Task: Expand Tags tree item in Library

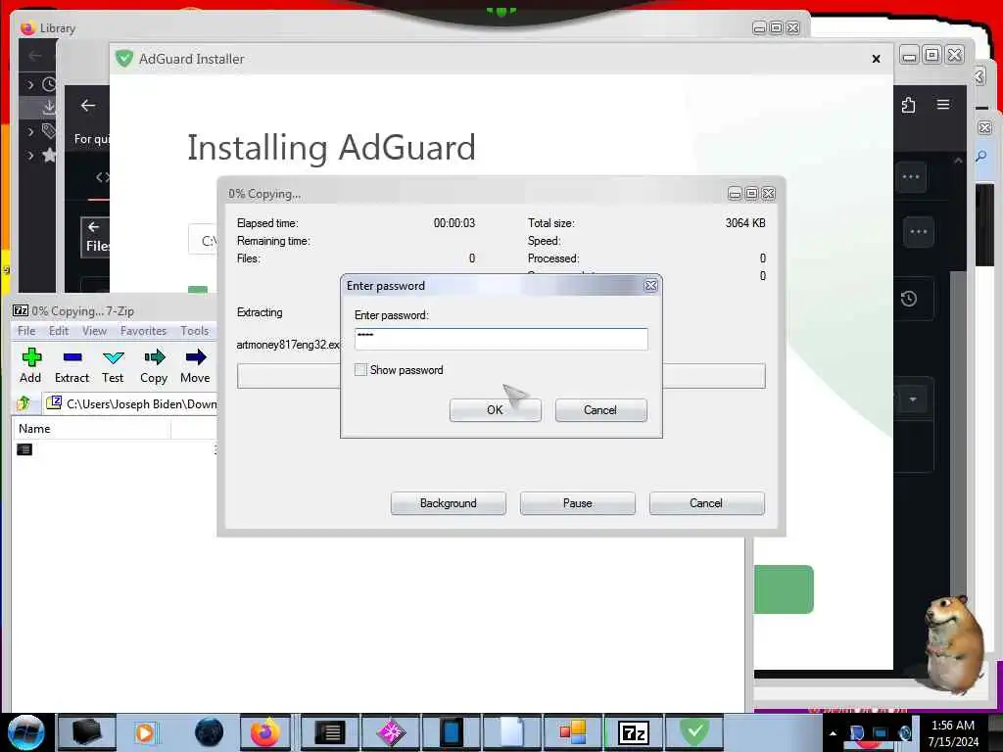Action: (30, 132)
